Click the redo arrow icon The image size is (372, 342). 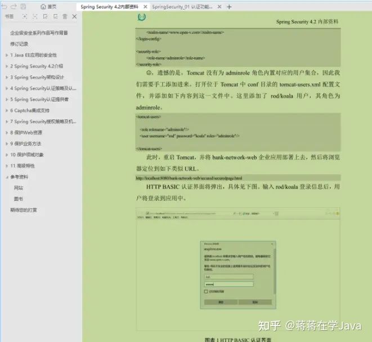click(14, 6)
